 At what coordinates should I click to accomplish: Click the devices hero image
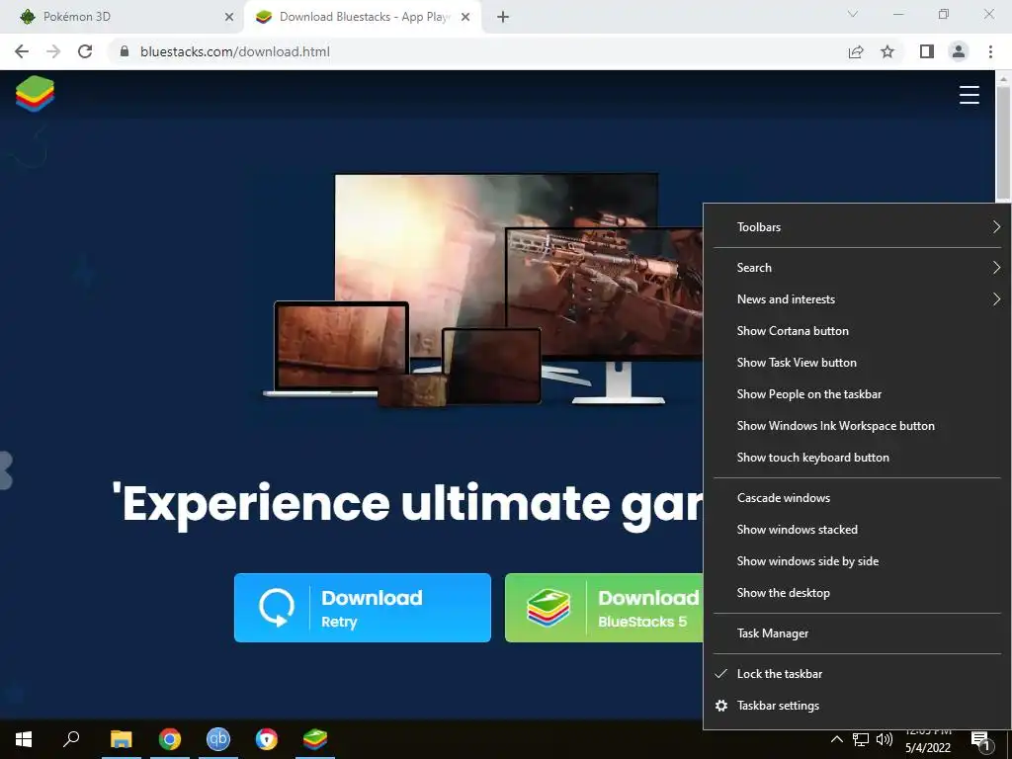(484, 291)
